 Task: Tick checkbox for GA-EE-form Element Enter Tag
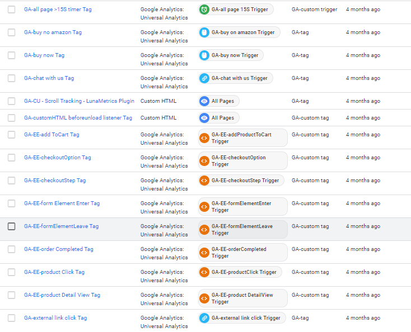tap(12, 203)
